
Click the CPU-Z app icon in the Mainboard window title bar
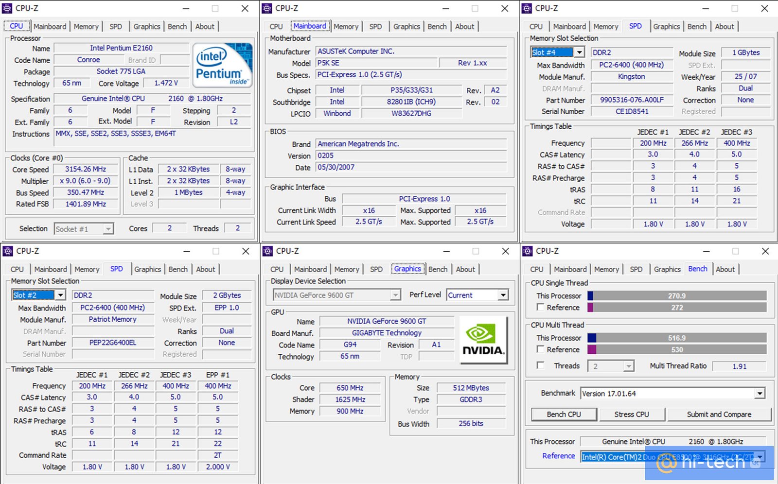click(x=267, y=8)
